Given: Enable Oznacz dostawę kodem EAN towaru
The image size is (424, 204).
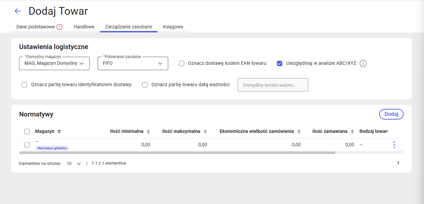Looking at the screenshot, I should pos(182,63).
